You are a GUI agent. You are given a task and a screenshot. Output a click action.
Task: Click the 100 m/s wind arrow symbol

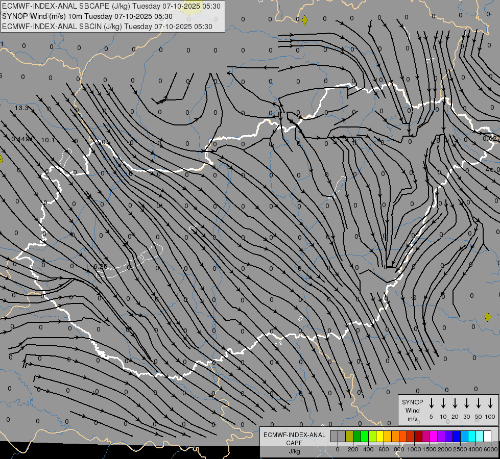click(x=490, y=403)
